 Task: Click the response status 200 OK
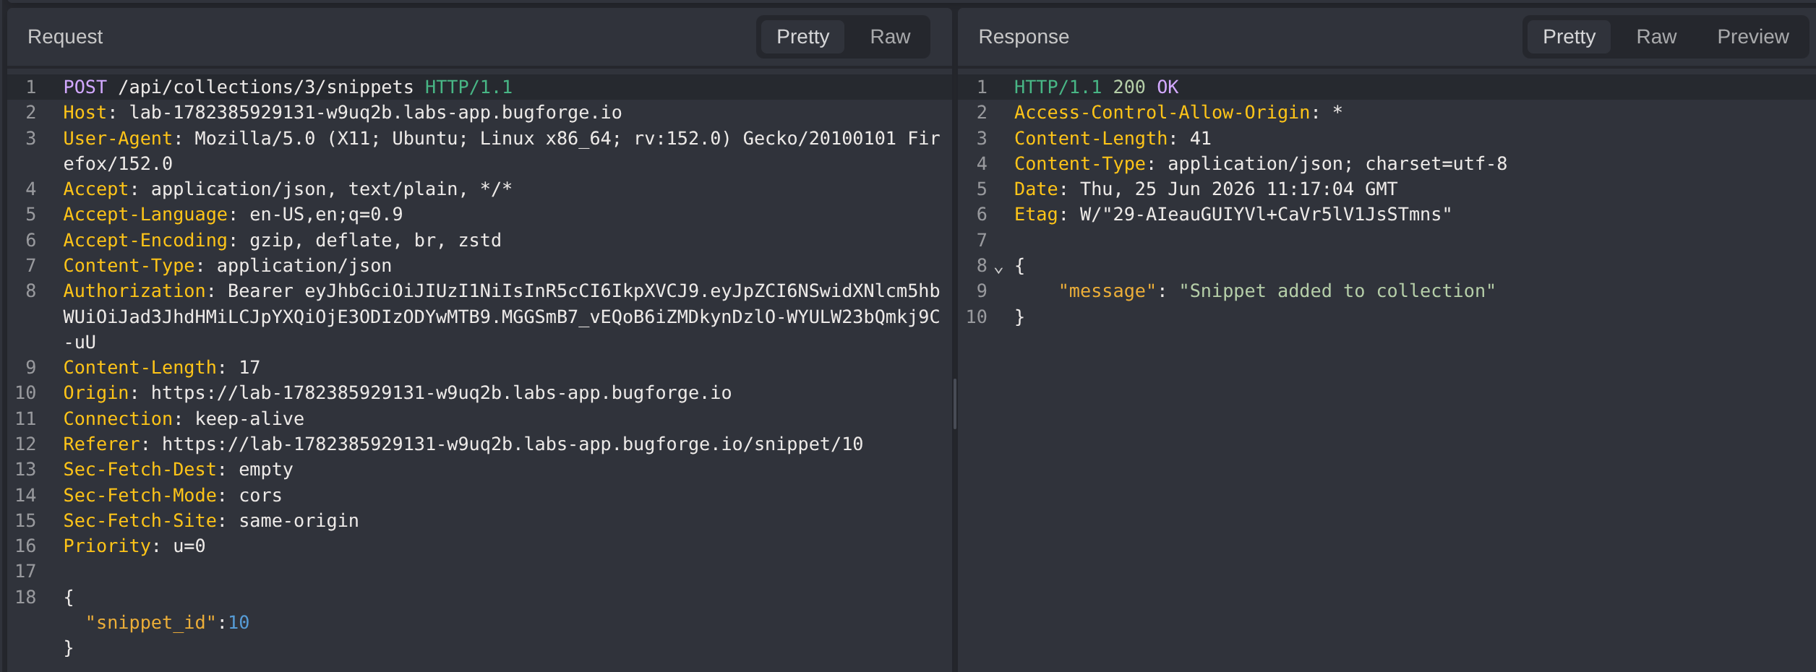point(1146,87)
